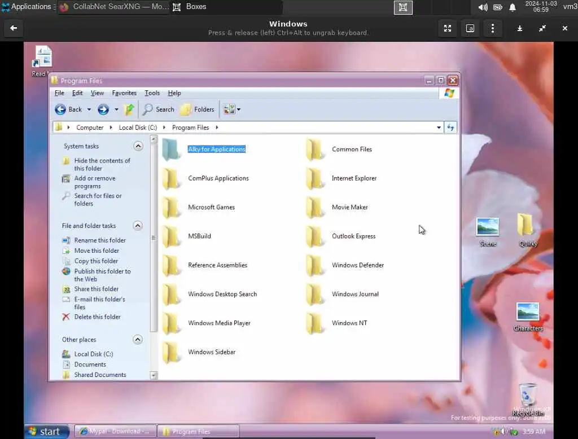Viewport: 578px width, 439px height.
Task: Open the File menu
Action: (x=59, y=93)
